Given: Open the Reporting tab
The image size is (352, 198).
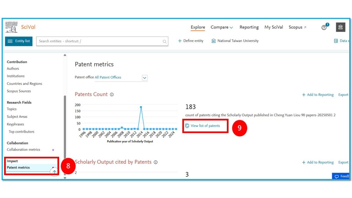Looking at the screenshot, I should [x=249, y=27].
